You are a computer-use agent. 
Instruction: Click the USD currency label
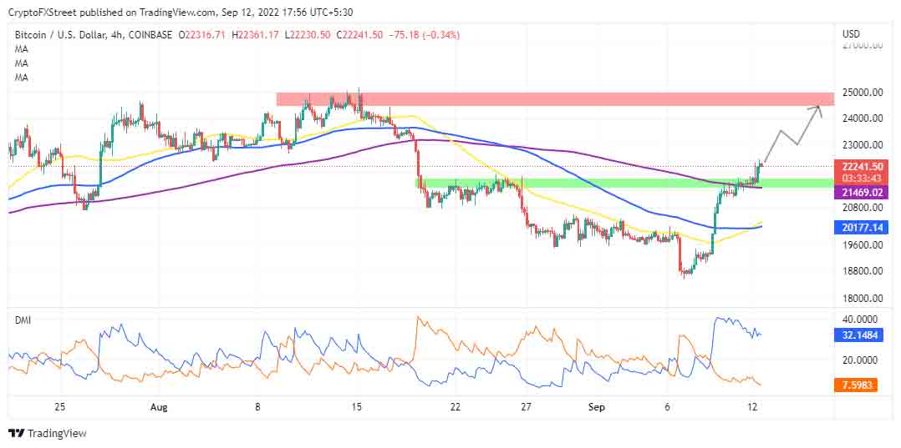click(851, 34)
